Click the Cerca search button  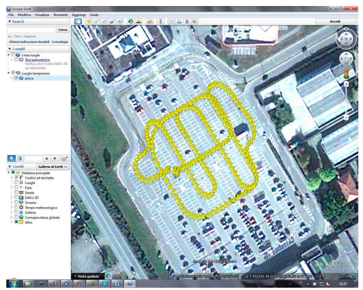[63, 30]
